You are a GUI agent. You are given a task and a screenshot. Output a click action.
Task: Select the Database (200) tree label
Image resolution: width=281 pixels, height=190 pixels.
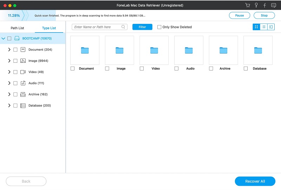40,106
